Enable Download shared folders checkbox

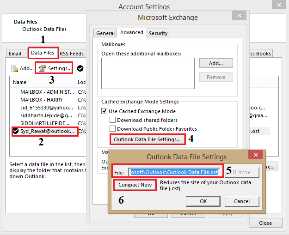(113, 120)
